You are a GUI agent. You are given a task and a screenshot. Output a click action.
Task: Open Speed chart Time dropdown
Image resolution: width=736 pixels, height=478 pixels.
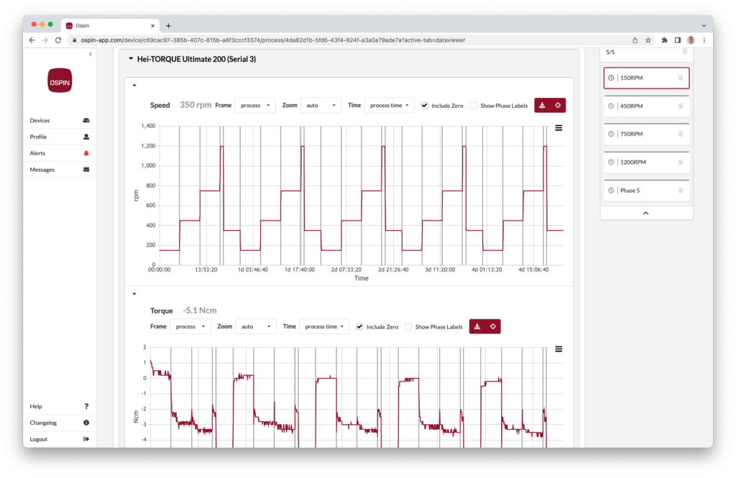389,105
